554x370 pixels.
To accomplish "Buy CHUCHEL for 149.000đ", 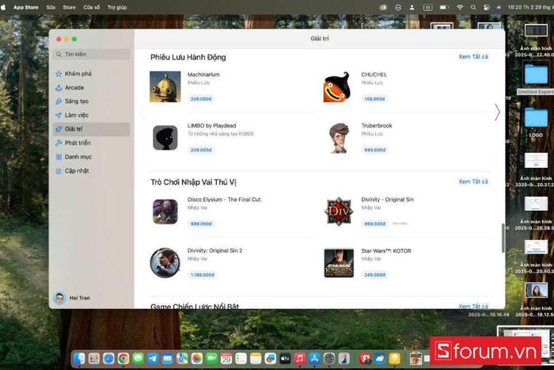I will (374, 99).
